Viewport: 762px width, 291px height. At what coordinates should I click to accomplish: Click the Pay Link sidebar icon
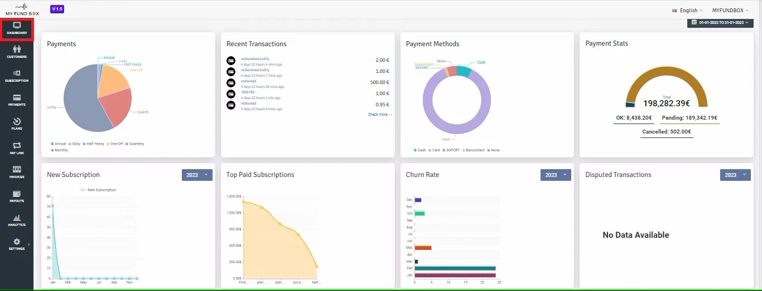click(x=17, y=146)
